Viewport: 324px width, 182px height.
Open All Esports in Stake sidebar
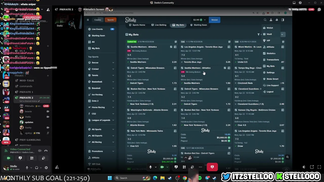101,136
